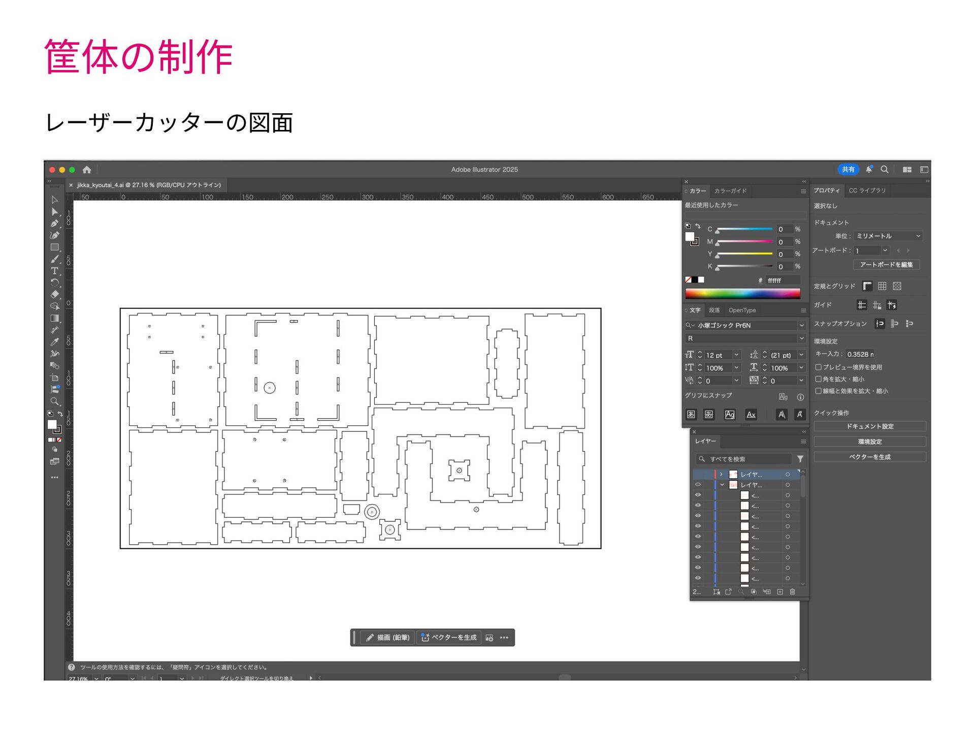Screen dimensions: 975x731
Task: Toggle transparency grid icon
Action: 897,286
